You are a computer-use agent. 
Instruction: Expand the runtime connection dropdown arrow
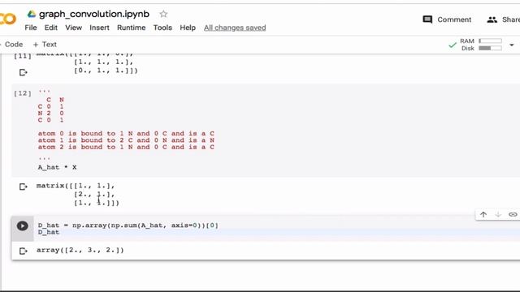(512, 45)
